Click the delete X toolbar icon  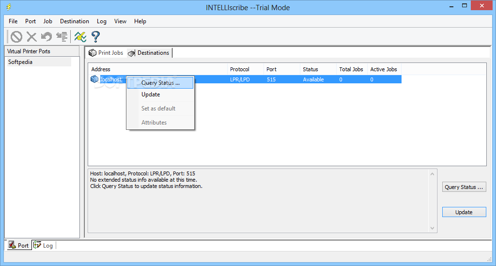click(x=31, y=37)
